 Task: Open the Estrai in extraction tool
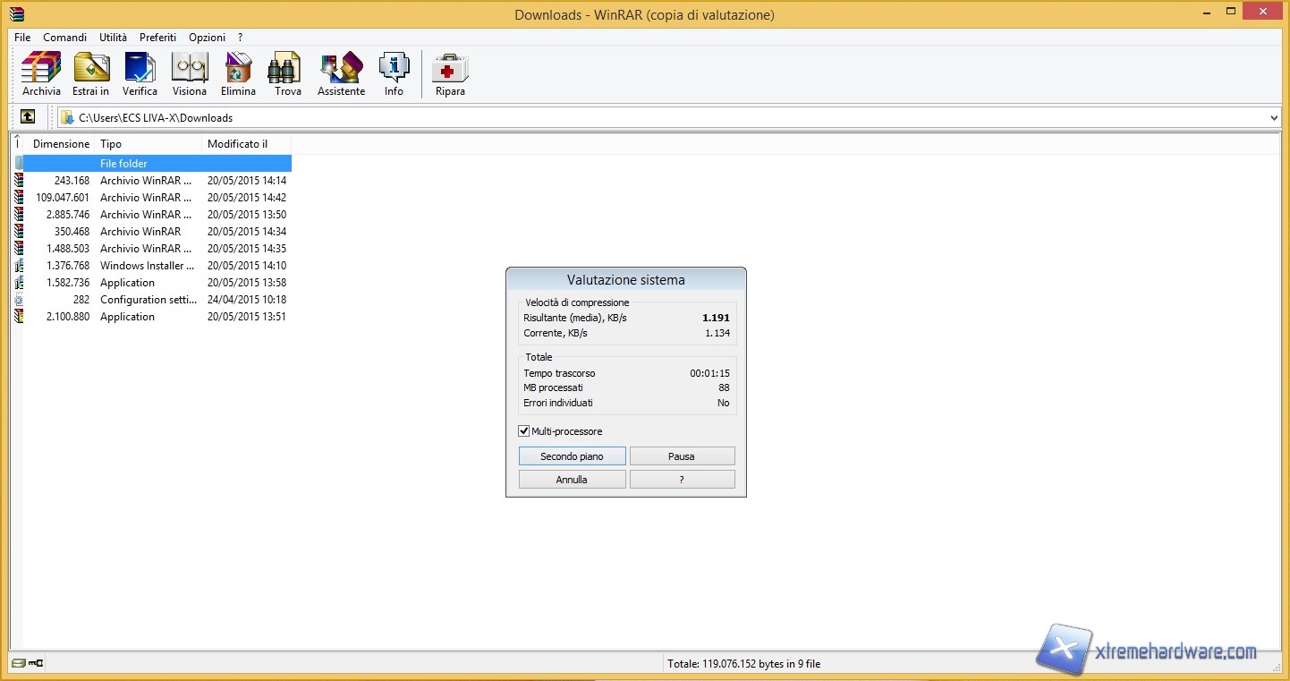(x=90, y=73)
